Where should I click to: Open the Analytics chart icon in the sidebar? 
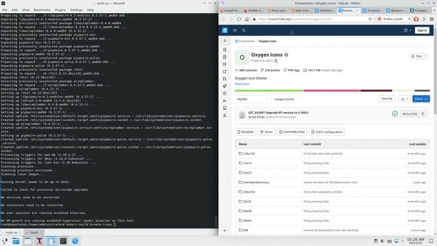225,100
